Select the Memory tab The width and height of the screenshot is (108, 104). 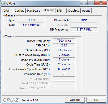point(49,10)
